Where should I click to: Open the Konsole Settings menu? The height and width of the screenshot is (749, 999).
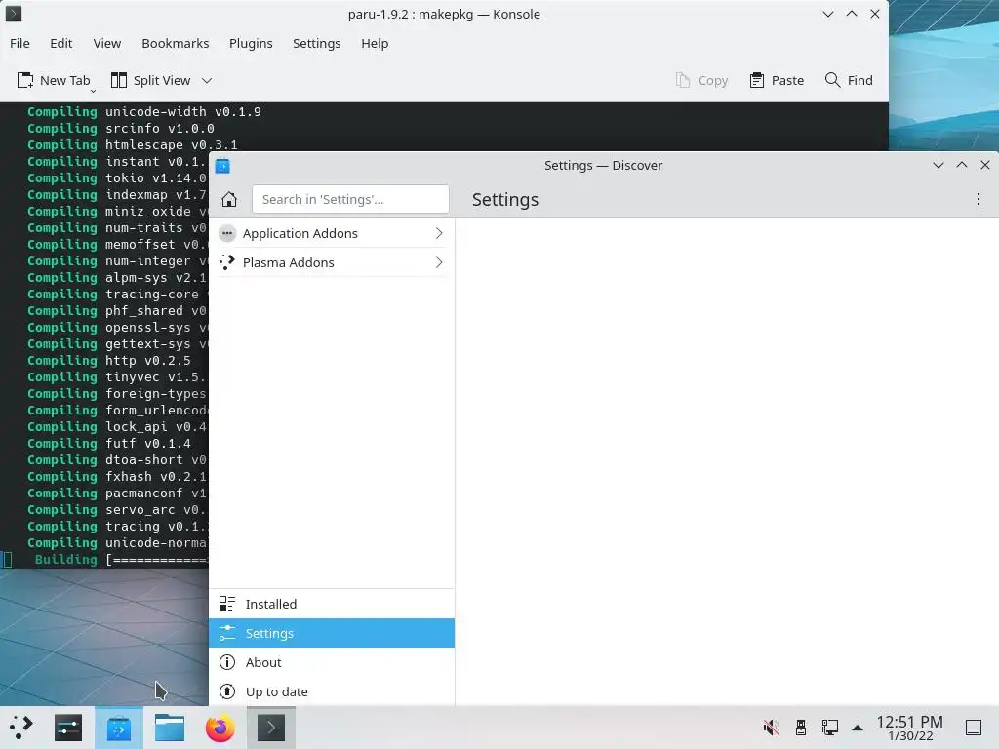317,43
